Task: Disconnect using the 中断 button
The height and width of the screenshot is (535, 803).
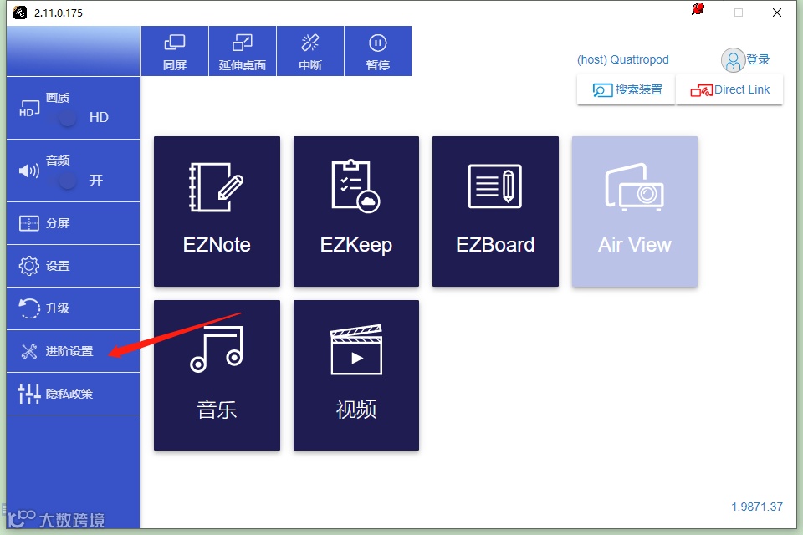Action: (310, 51)
